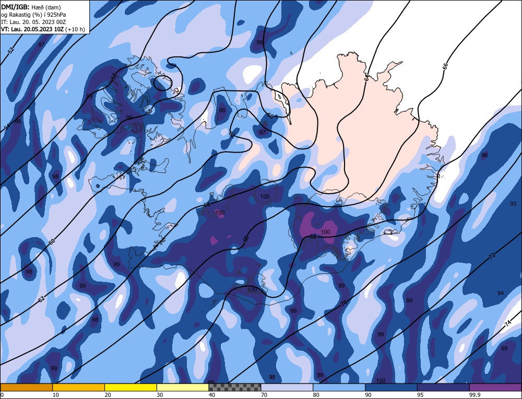The image size is (522, 399).
Task: Click the '56' contour label
Action: [114, 76]
